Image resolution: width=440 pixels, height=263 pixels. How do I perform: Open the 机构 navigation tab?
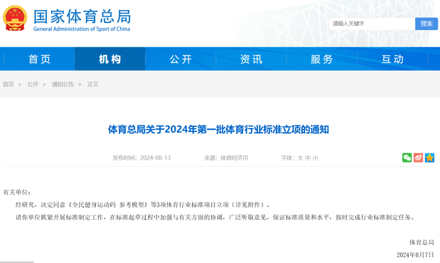[110, 59]
